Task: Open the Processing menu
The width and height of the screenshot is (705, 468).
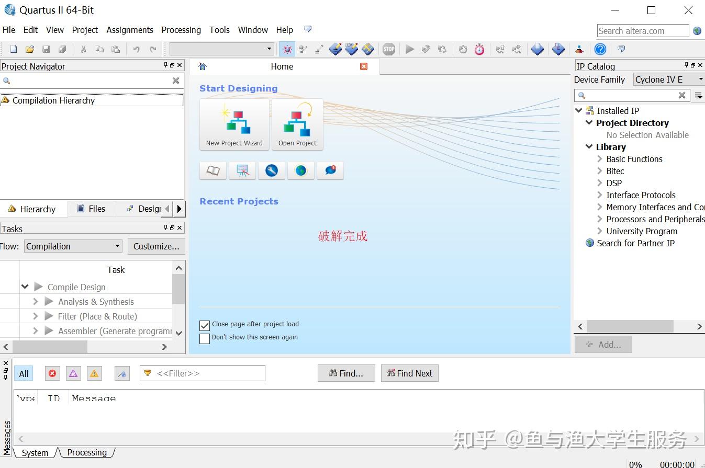Action: click(x=181, y=30)
